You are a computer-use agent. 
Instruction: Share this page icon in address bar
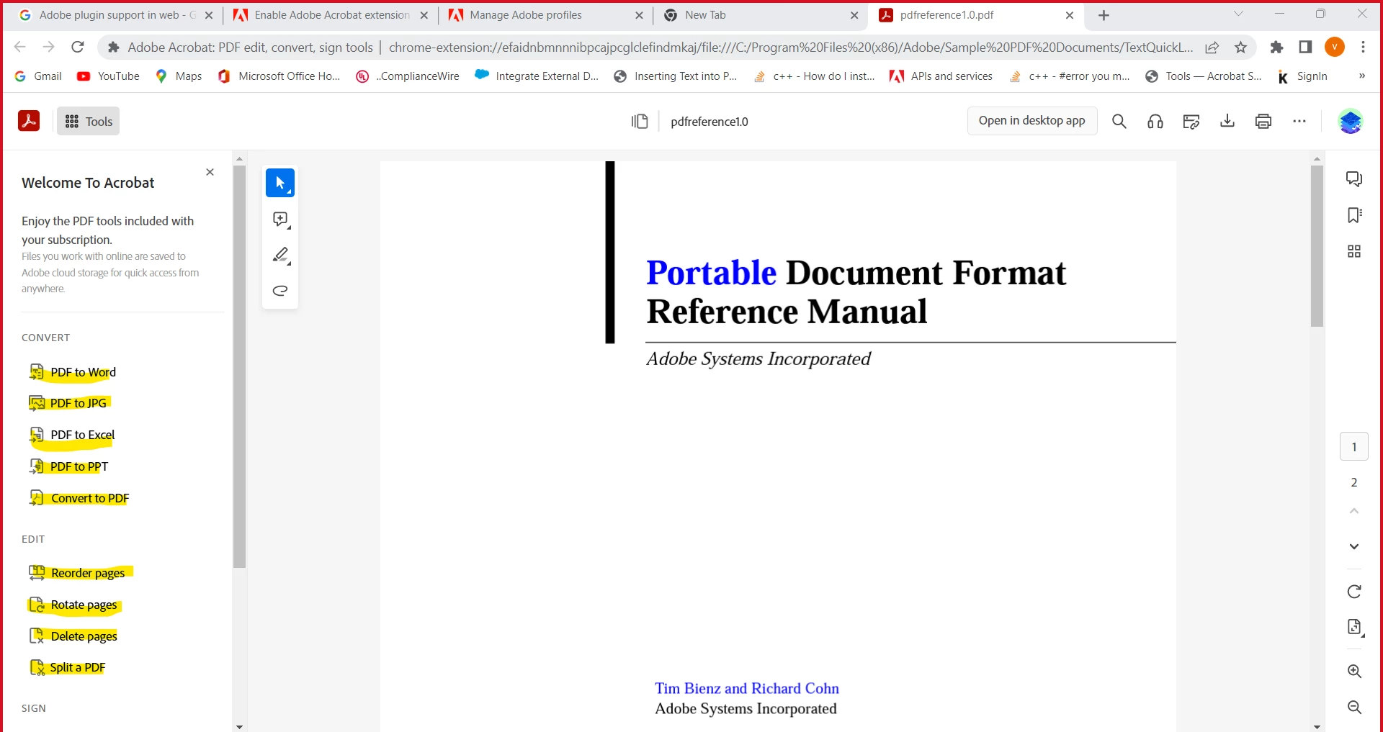coord(1212,48)
